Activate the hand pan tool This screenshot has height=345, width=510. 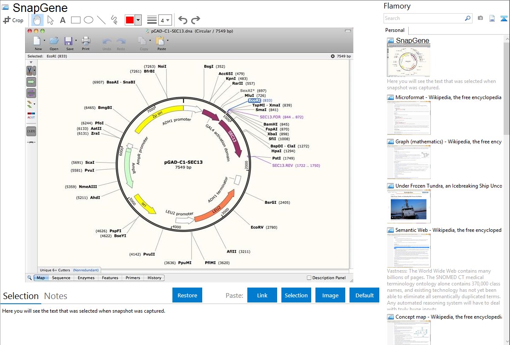coord(37,20)
